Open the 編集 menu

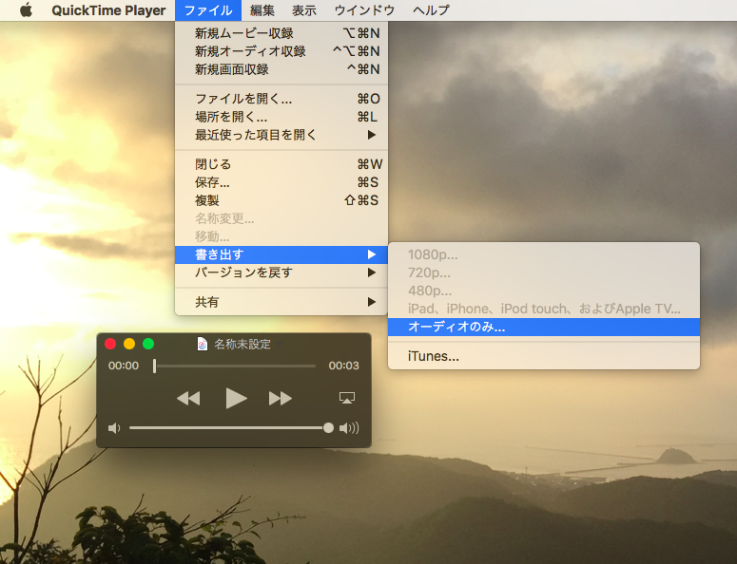coord(262,10)
